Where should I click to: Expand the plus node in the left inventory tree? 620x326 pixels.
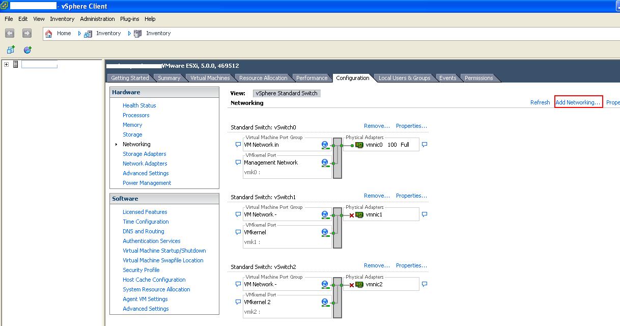6,65
